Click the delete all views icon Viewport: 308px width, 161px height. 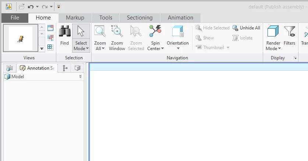50,38
